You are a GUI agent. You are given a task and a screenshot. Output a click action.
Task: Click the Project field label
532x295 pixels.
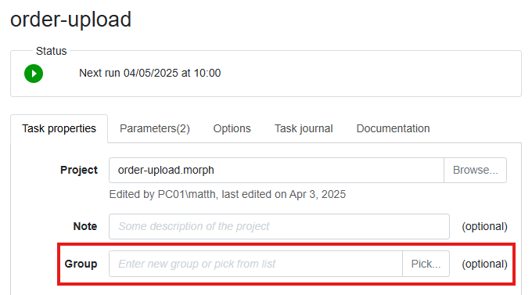(x=79, y=170)
